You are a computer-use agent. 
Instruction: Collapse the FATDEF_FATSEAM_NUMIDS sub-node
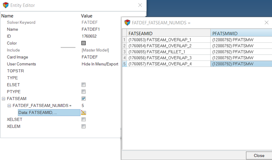pos(9,106)
